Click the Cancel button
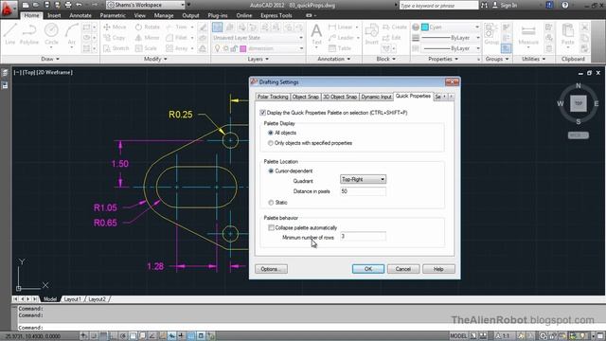 (x=403, y=269)
